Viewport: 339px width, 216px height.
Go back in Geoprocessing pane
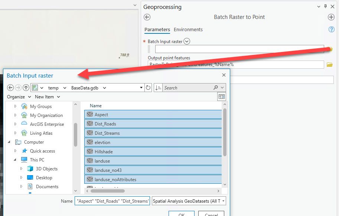click(x=147, y=17)
